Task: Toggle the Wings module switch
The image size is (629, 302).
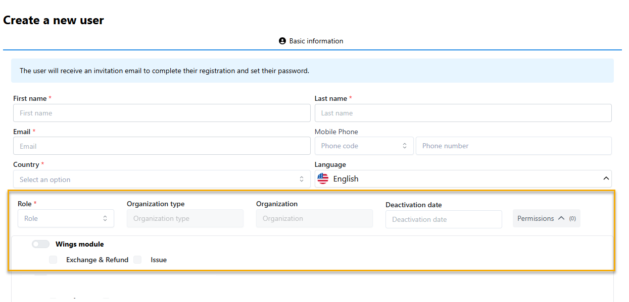Action: [x=40, y=244]
